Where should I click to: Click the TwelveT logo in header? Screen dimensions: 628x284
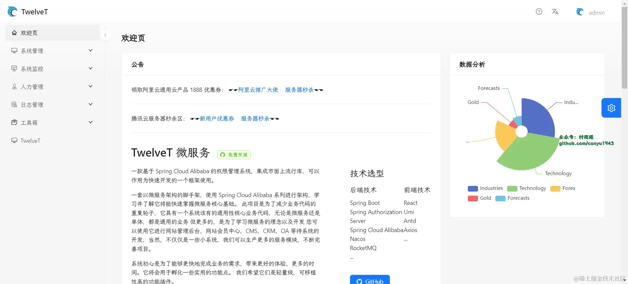(x=12, y=12)
